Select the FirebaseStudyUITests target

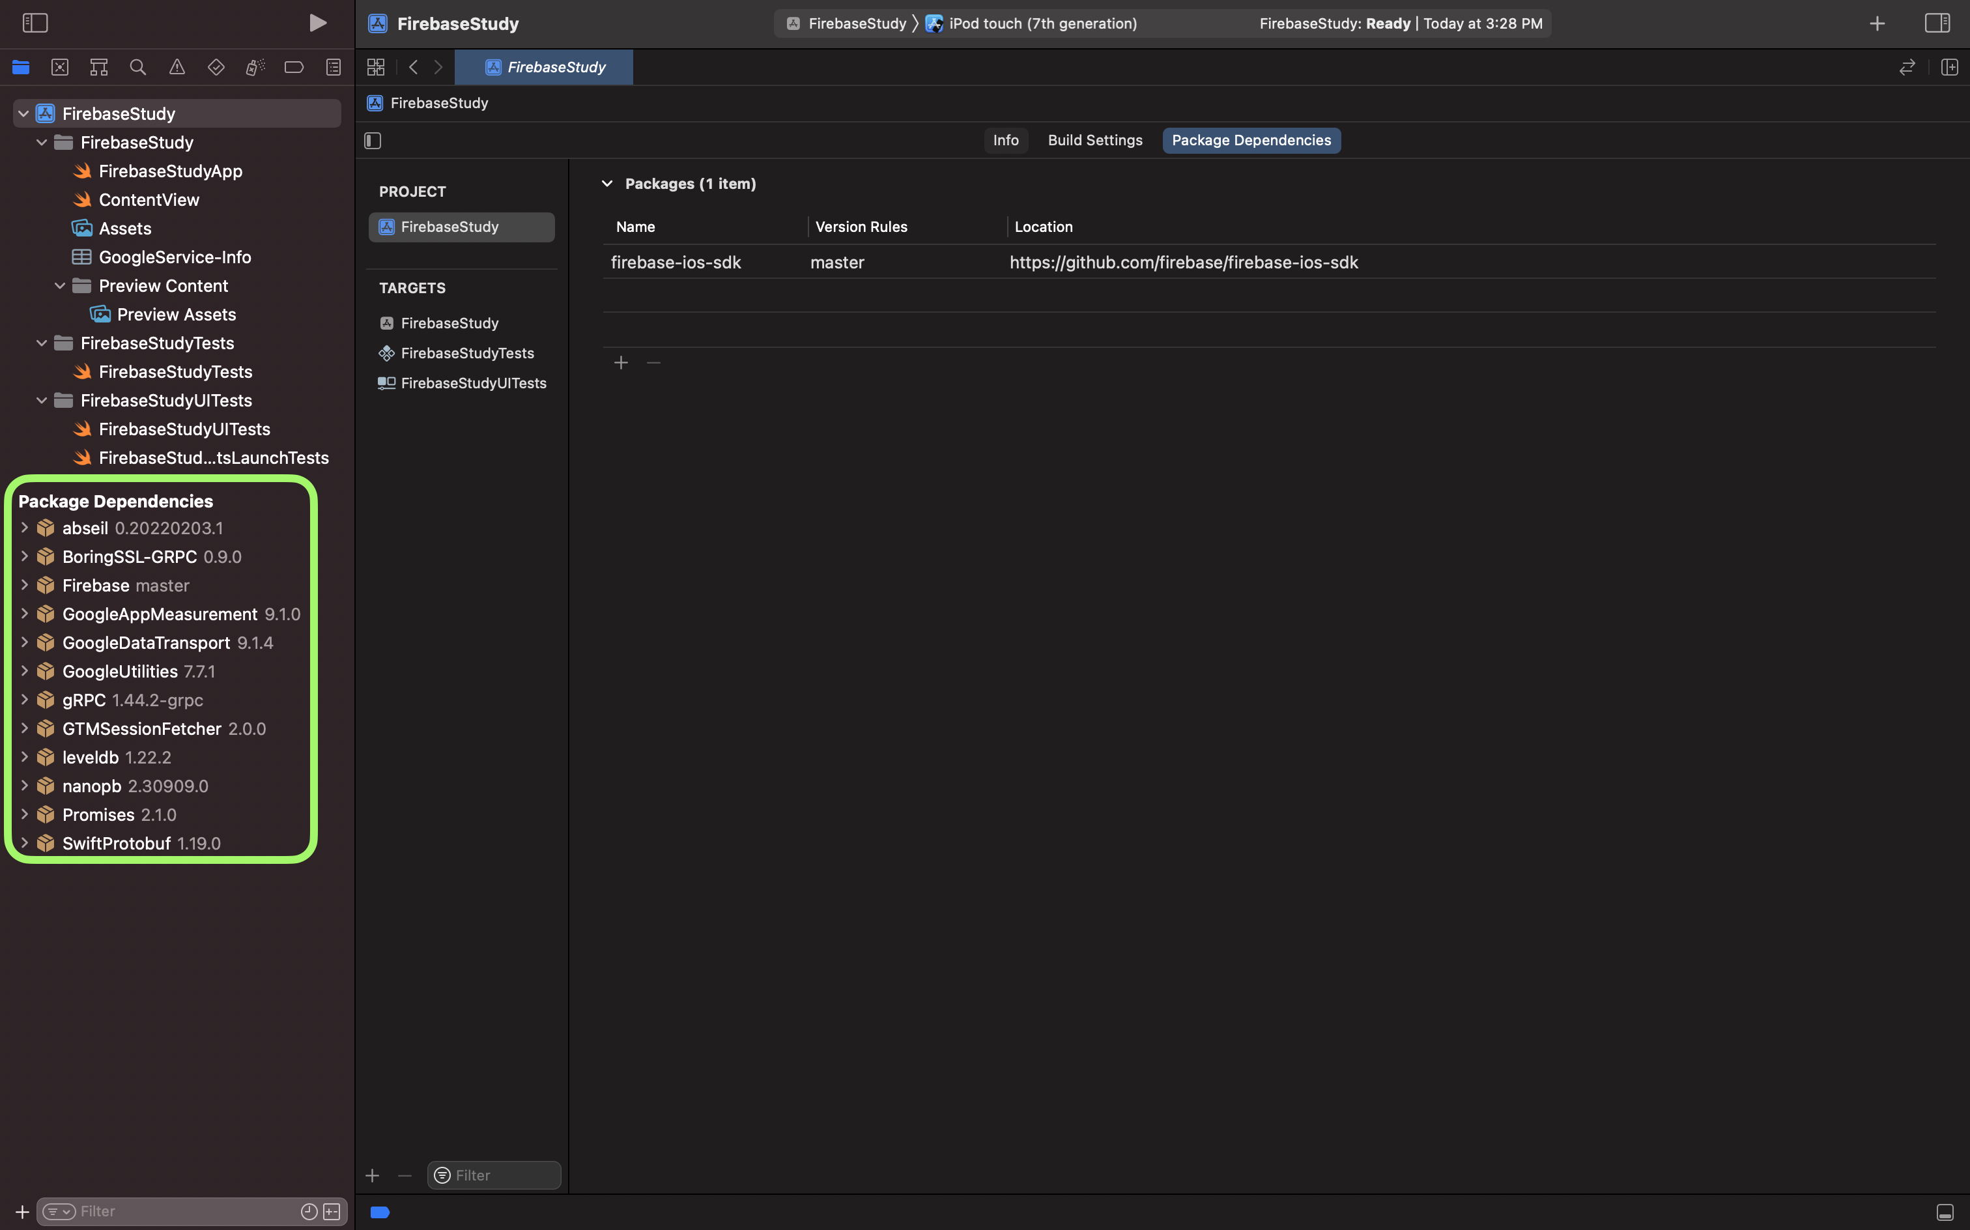point(461,383)
